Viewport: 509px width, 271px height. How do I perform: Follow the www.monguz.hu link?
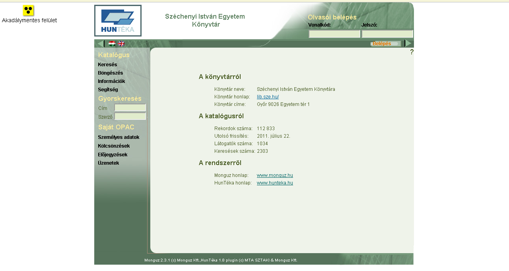(x=275, y=175)
